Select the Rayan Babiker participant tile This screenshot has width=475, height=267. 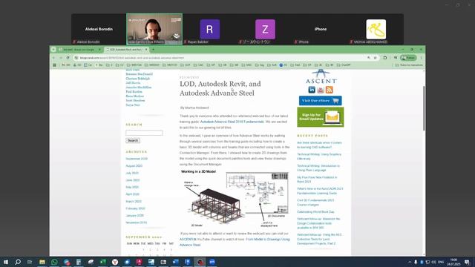[x=209, y=30]
